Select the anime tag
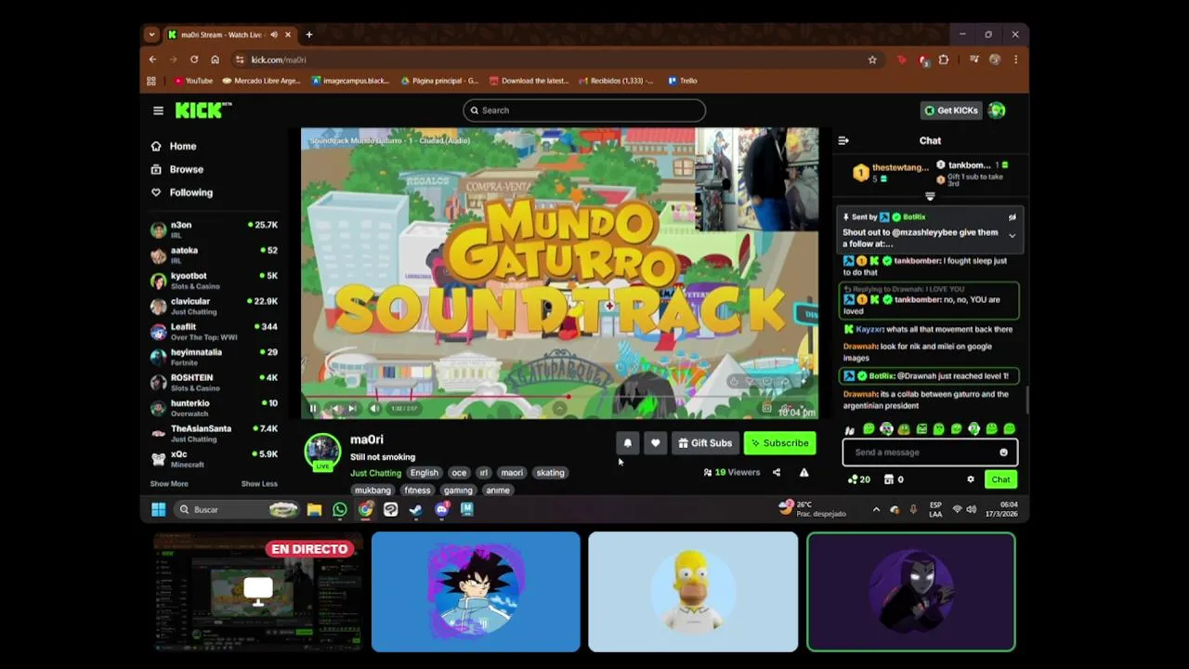Image resolution: width=1189 pixels, height=669 pixels. pos(498,490)
